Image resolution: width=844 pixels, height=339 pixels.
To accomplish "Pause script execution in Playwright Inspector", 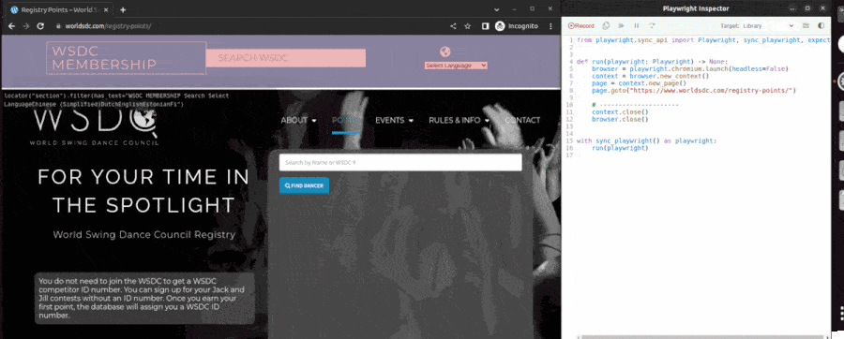I will [x=636, y=26].
